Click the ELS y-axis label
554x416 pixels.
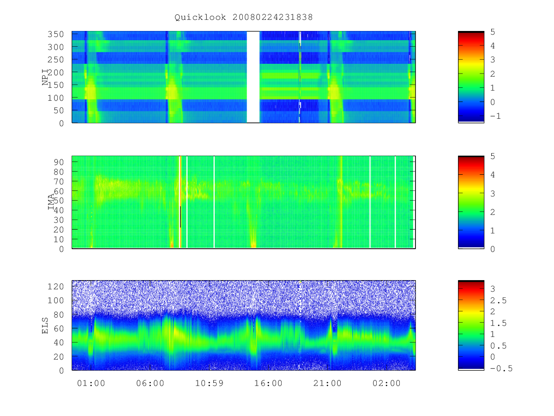45,325
